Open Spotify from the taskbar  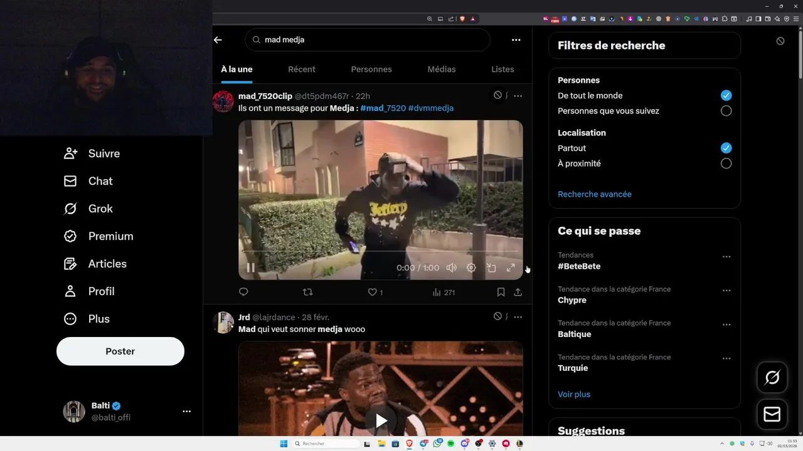(450, 443)
